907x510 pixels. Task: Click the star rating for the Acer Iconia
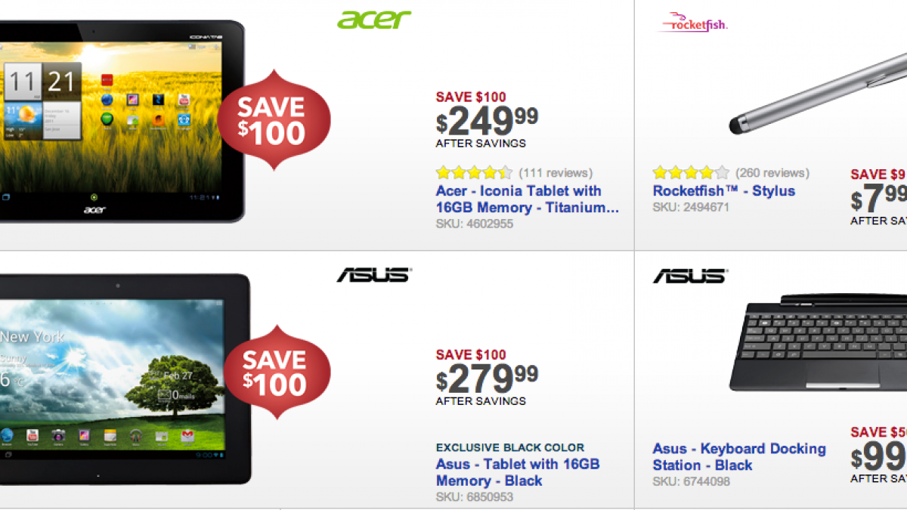[474, 173]
